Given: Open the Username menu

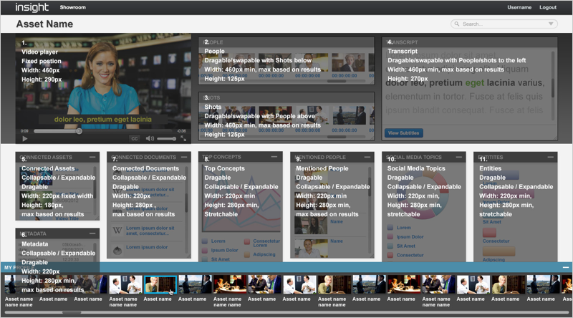Looking at the screenshot, I should click(519, 7).
